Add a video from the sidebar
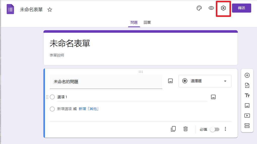Screen dimensions: 257x144 point(247,116)
